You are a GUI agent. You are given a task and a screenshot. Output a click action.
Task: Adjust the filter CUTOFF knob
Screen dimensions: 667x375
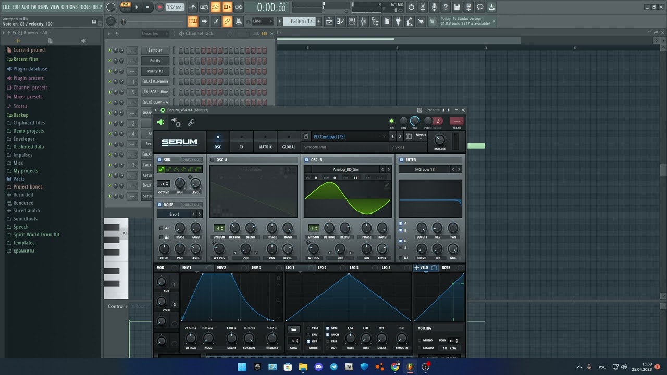pos(422,228)
